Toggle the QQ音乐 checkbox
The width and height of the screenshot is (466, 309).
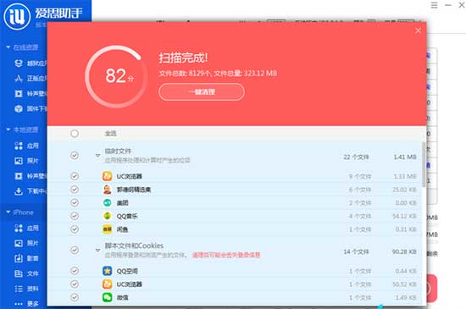pyautogui.click(x=75, y=216)
